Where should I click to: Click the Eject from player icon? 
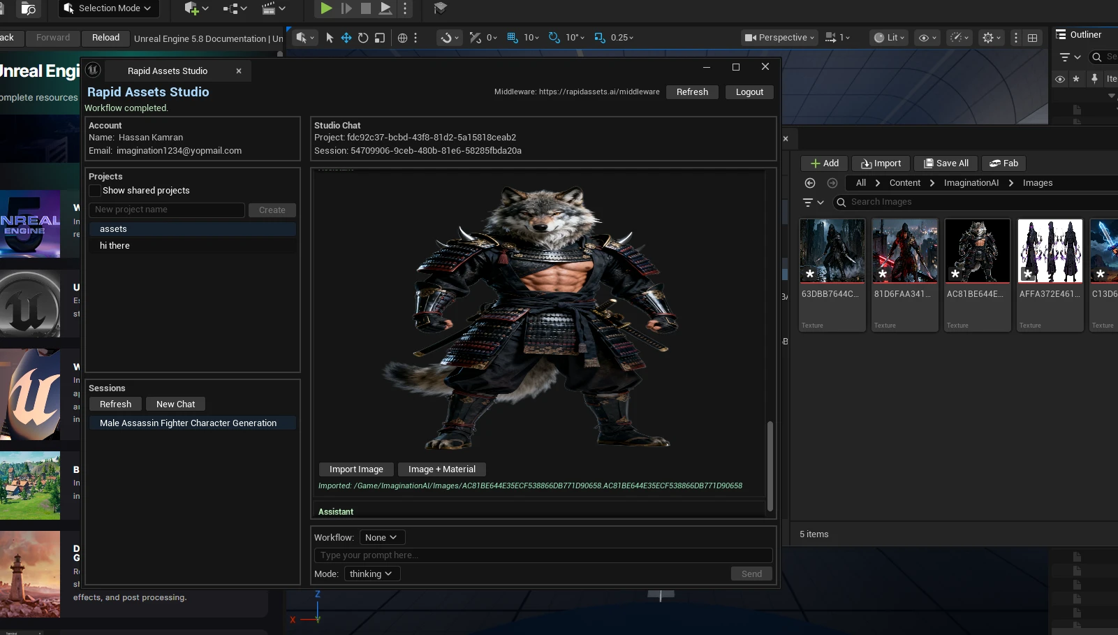tap(385, 8)
